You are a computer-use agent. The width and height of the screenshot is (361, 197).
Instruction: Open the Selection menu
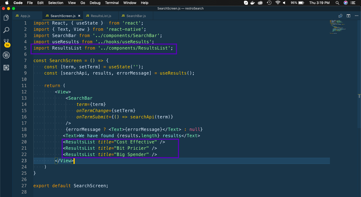56,3
